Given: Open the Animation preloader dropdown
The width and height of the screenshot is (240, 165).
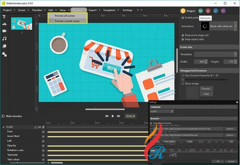Looking at the screenshot, I should [x=218, y=26].
